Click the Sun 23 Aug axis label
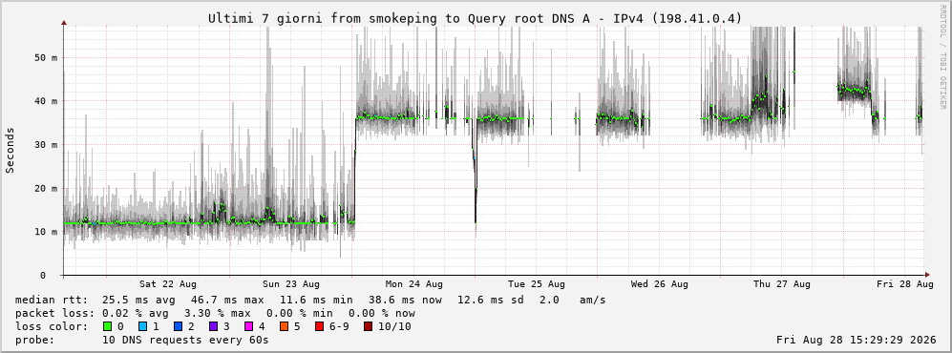952x353 pixels. click(x=291, y=284)
